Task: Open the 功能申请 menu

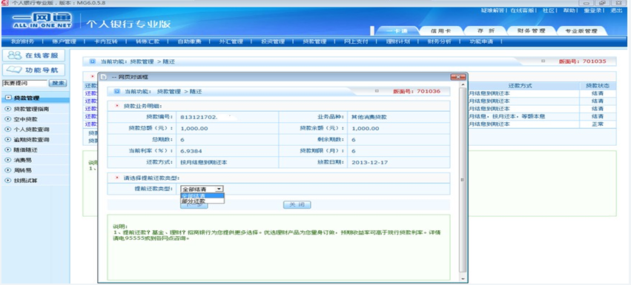Action: 481,41
